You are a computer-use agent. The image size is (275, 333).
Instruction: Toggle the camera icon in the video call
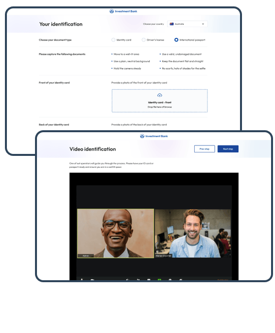92,280
